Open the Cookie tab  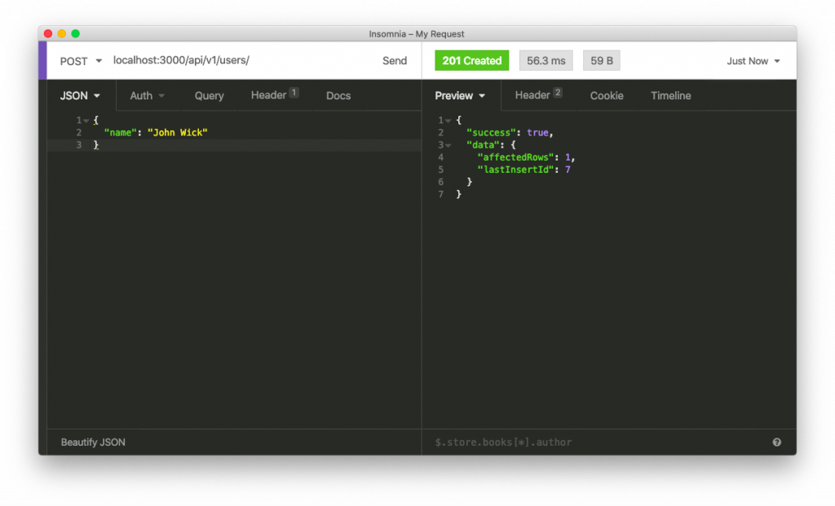[607, 95]
